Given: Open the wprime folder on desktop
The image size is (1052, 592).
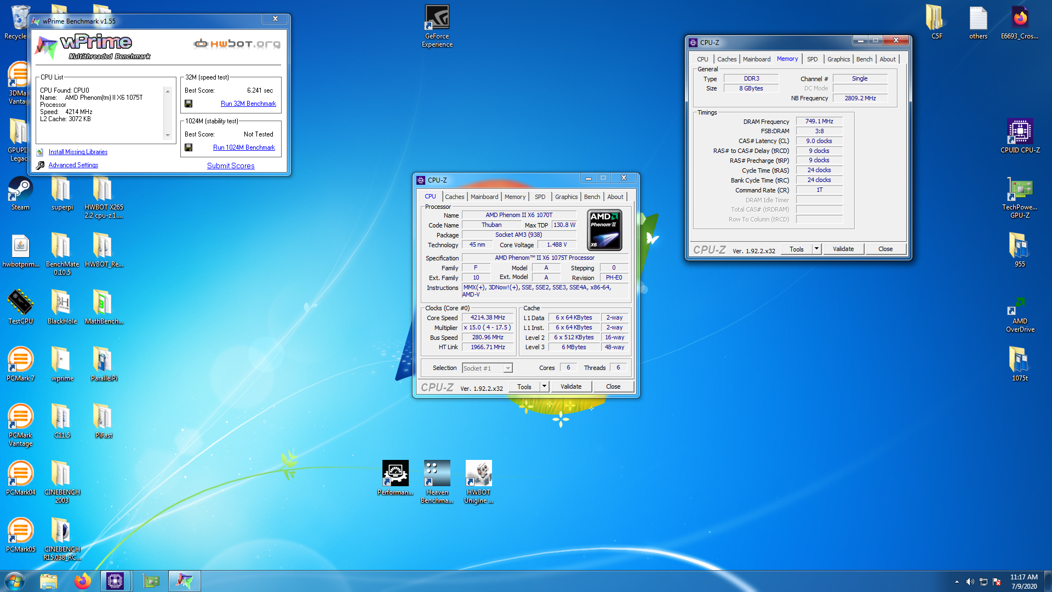Looking at the screenshot, I should point(62,365).
